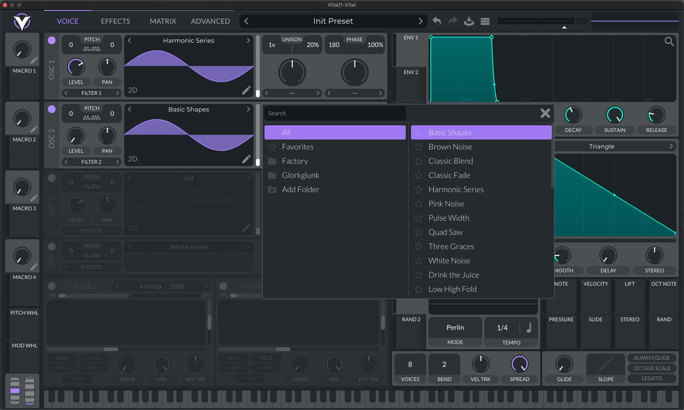Click the Favorites star icon
The height and width of the screenshot is (410, 684).
[272, 147]
